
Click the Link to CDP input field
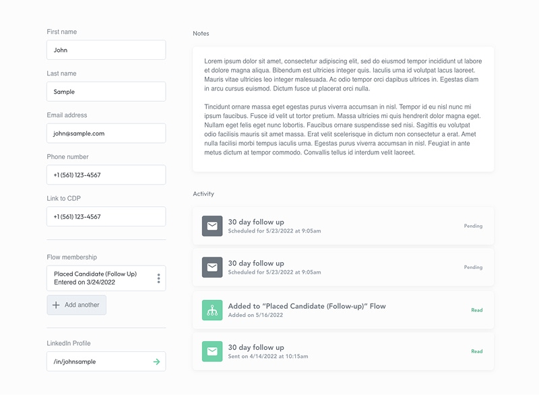(x=106, y=216)
